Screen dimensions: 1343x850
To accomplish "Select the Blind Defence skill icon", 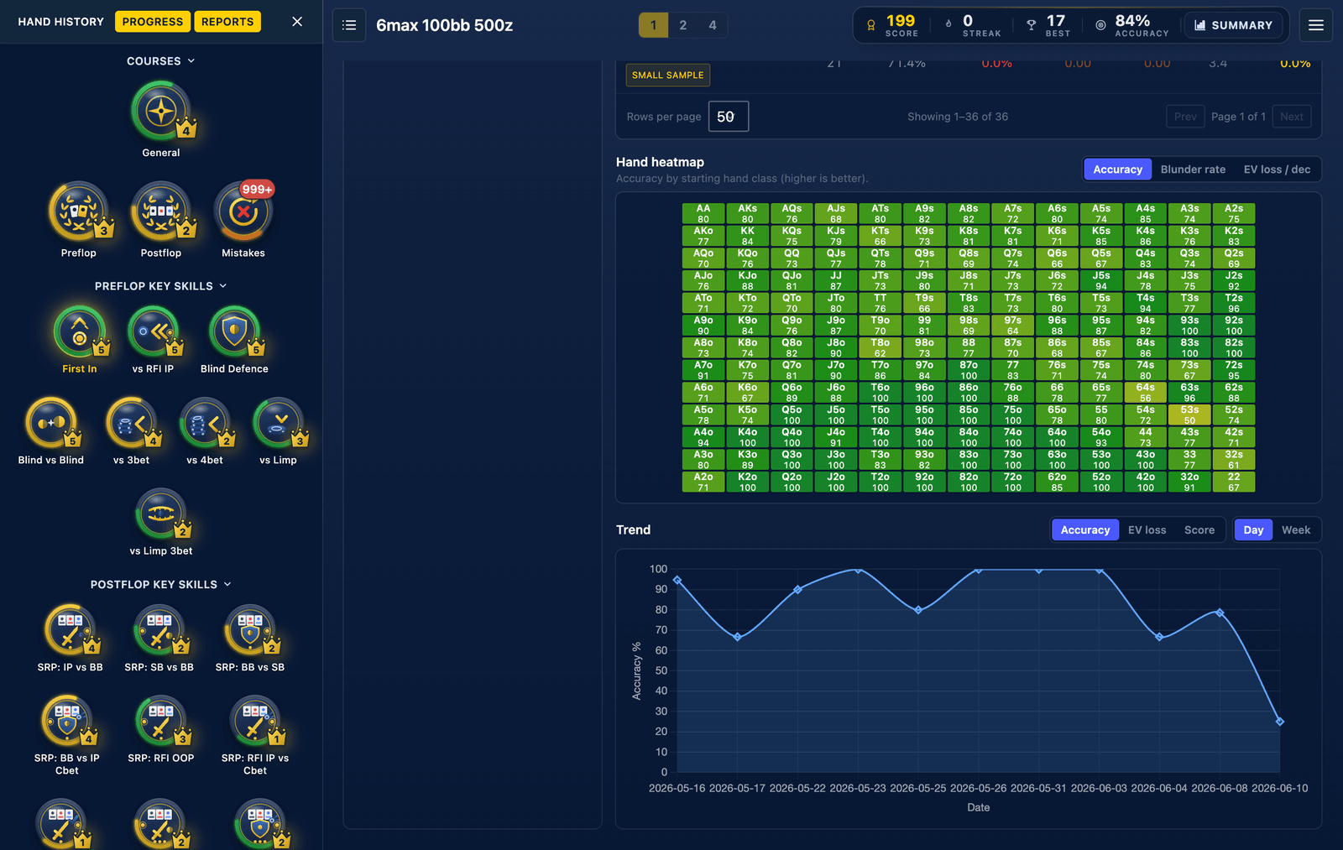I will (x=234, y=331).
